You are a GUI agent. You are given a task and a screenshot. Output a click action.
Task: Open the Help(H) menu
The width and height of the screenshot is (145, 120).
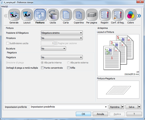[4, 6]
